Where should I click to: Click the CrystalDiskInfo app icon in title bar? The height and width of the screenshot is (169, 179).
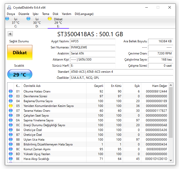[9, 7]
